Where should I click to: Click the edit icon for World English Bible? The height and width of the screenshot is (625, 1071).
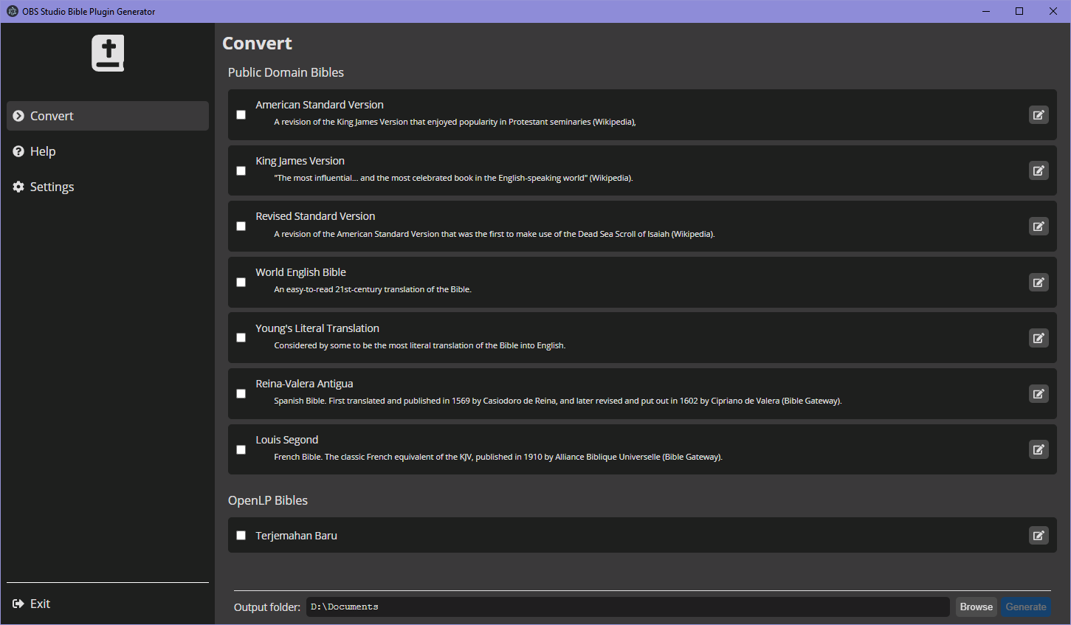pos(1039,282)
